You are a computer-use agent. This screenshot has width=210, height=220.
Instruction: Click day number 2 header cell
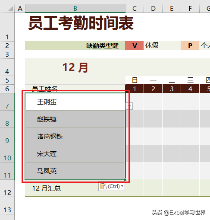(153, 89)
